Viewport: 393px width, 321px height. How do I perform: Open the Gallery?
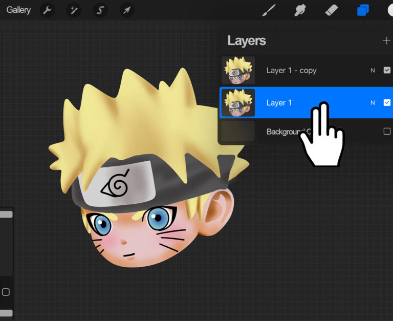pos(18,10)
